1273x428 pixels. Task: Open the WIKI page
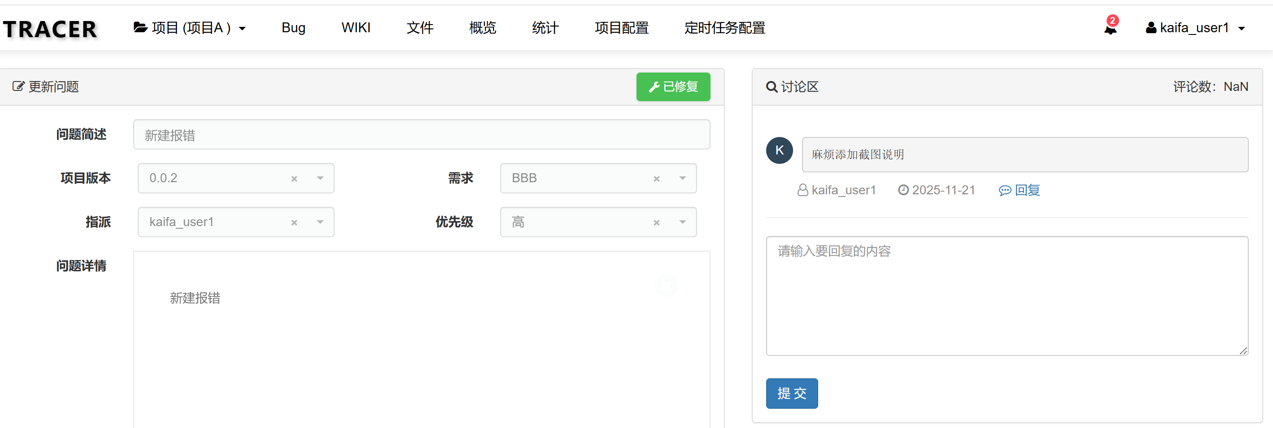[x=355, y=28]
